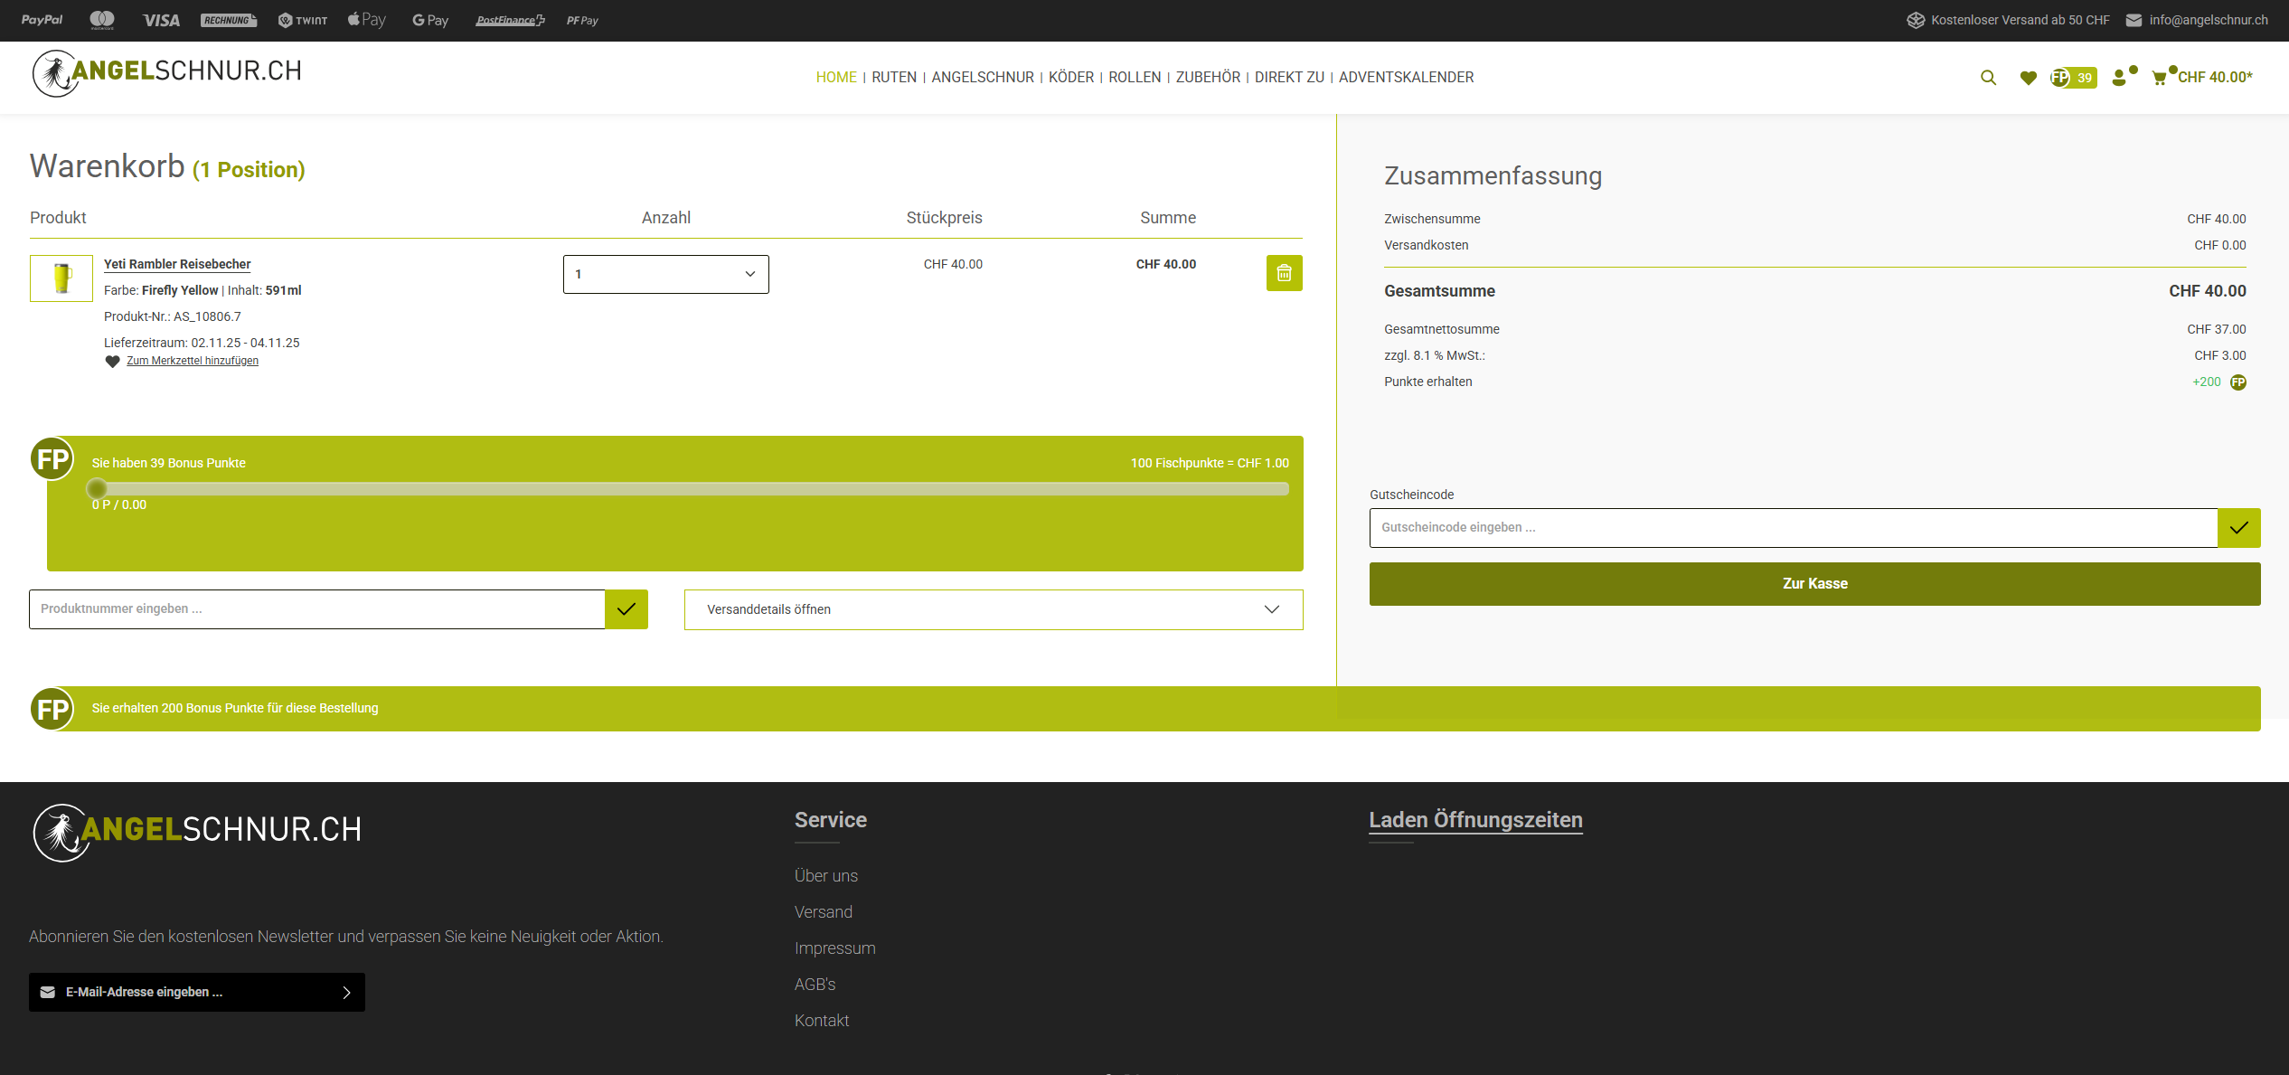Open the ANGELSCHNUR navigation menu
Viewport: 2289px width, 1075px height.
click(x=983, y=78)
